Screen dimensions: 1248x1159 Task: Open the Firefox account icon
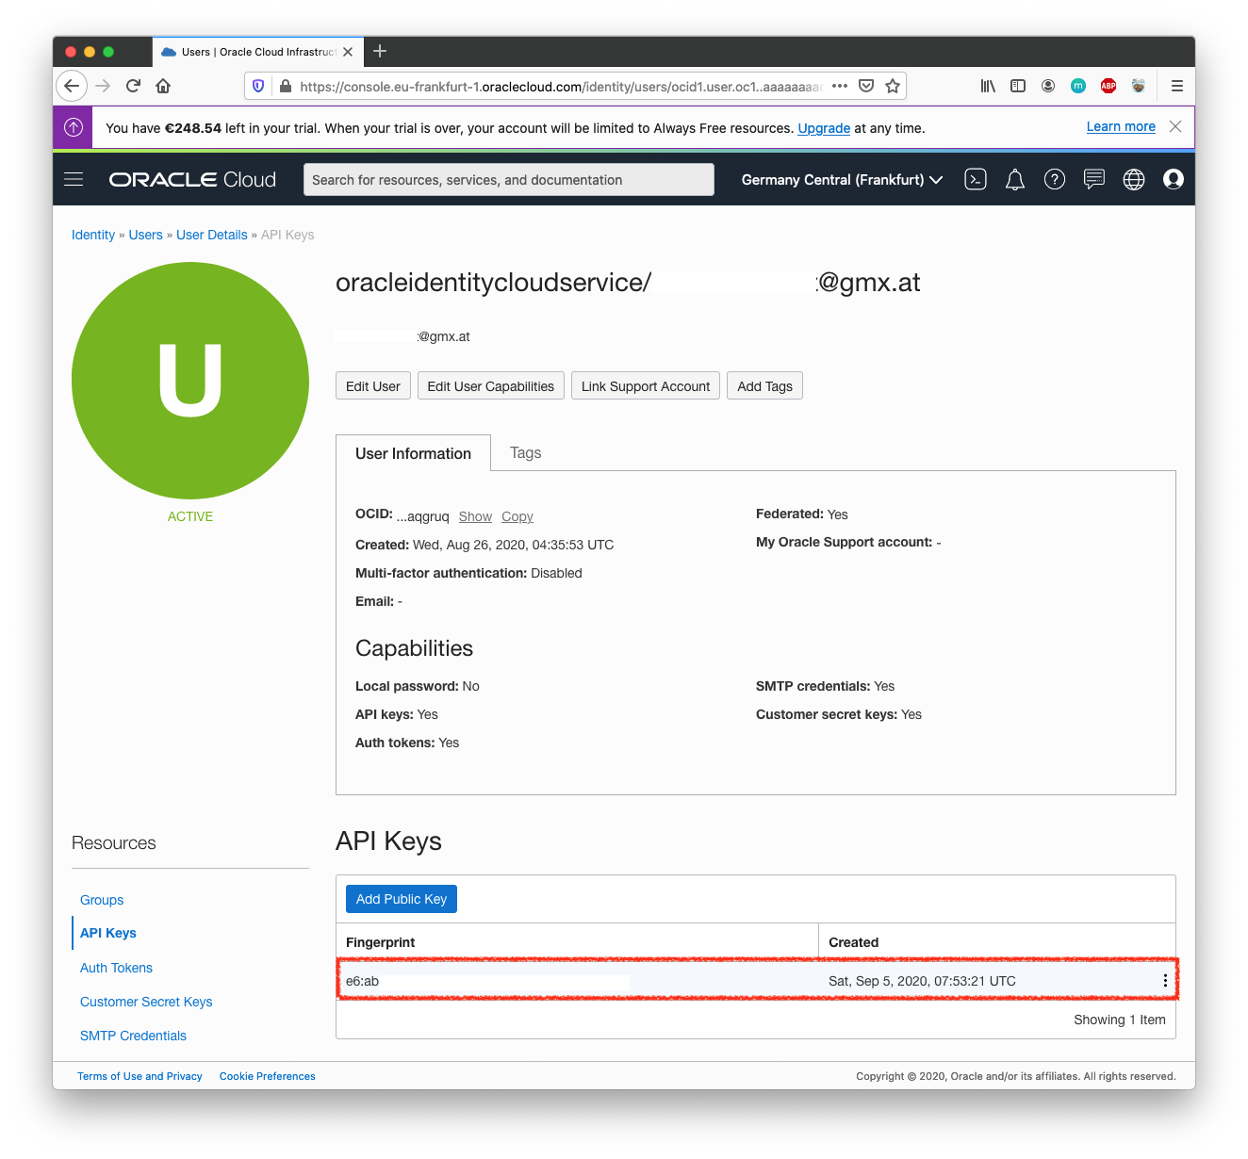[x=1048, y=86]
